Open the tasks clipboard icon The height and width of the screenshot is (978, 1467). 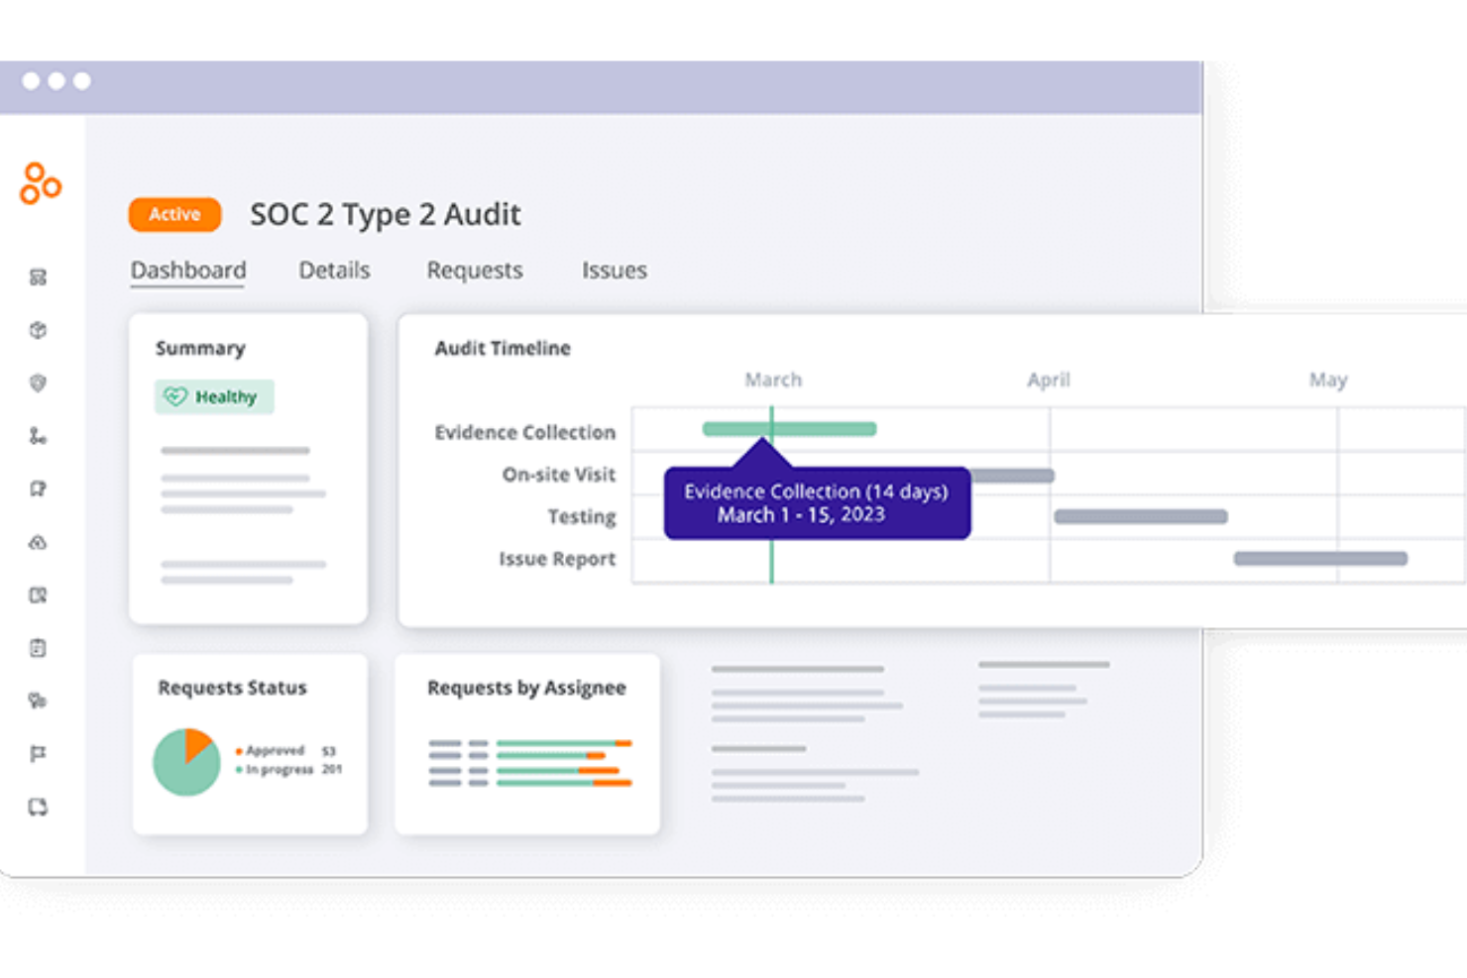38,647
